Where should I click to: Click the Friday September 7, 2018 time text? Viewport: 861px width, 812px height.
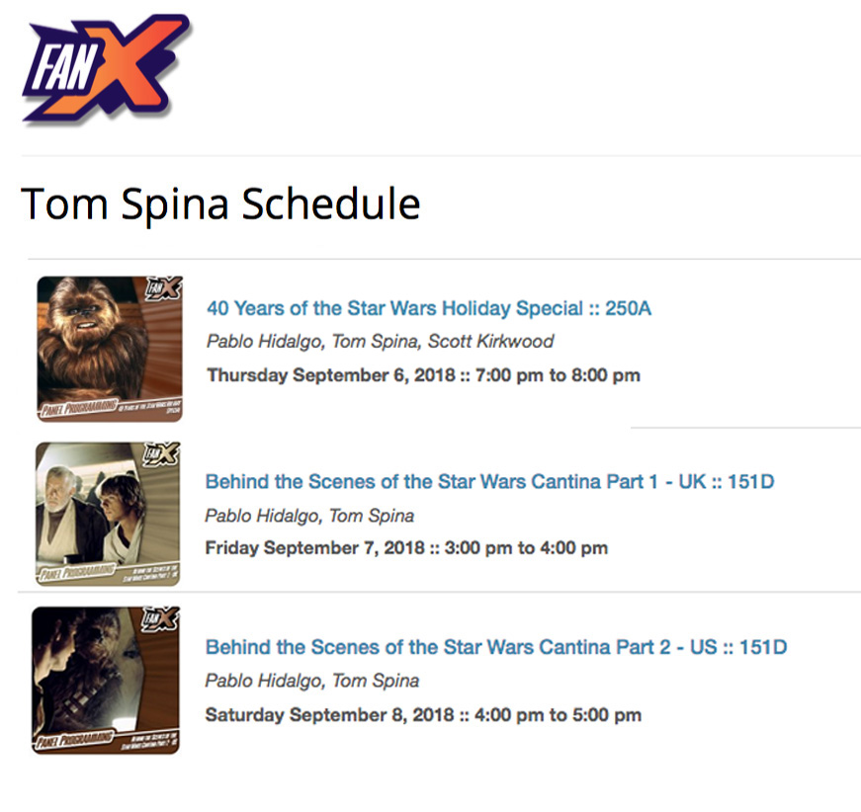(x=406, y=547)
